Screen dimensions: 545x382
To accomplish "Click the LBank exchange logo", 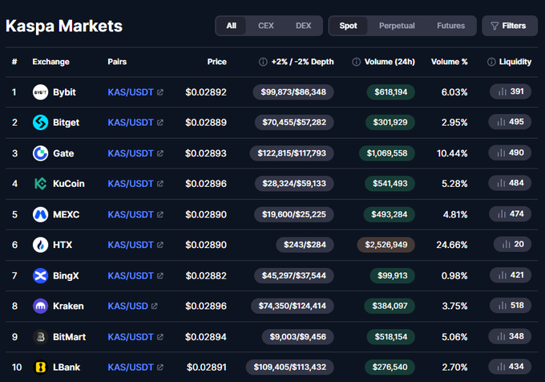I will tap(40, 368).
